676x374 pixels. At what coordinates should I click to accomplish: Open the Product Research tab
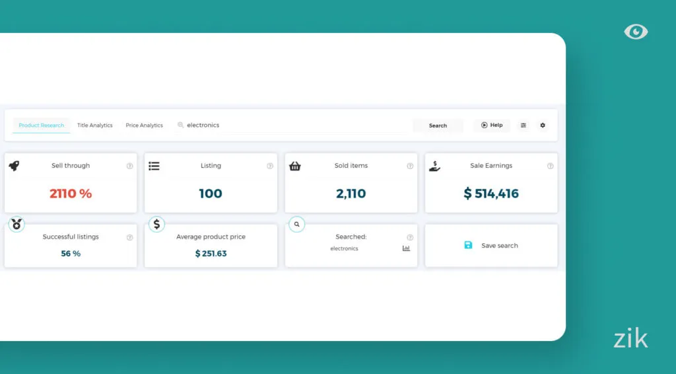pos(42,125)
